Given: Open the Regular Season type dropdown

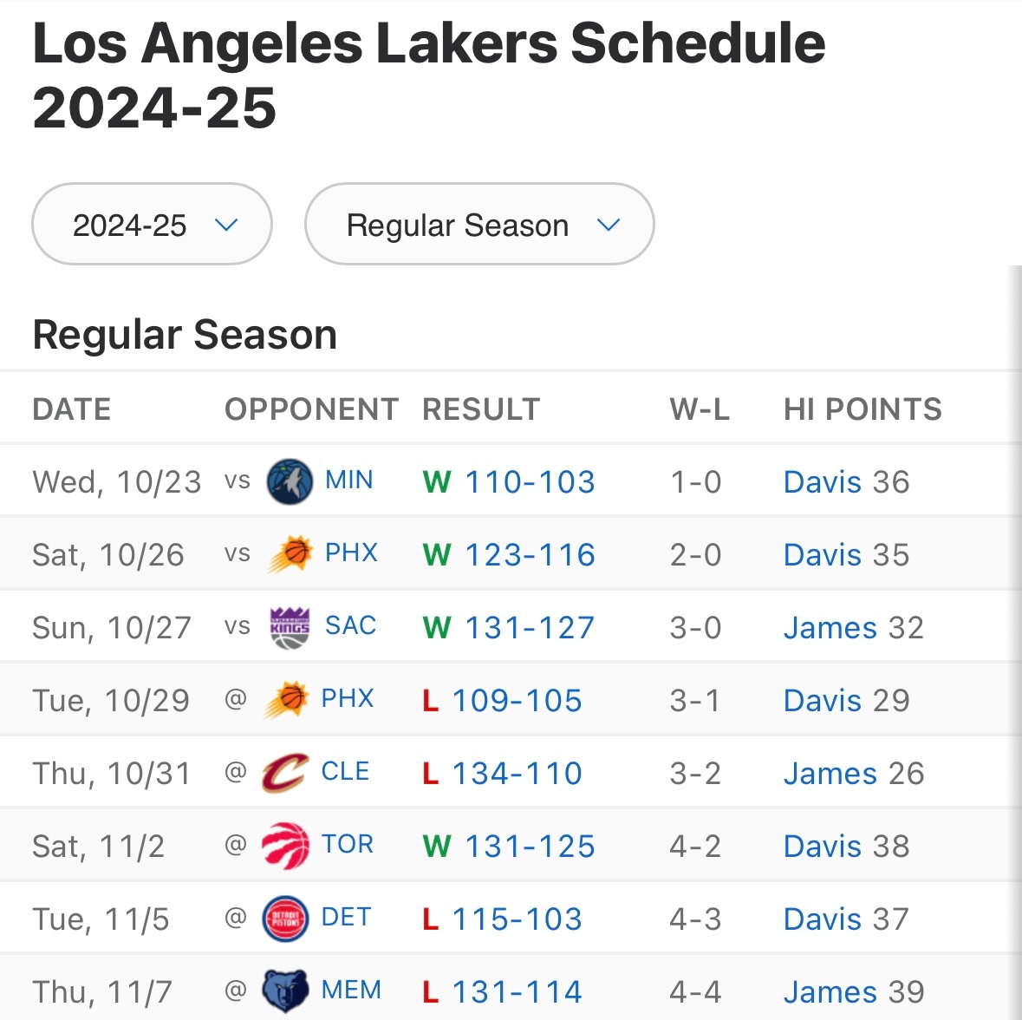Looking at the screenshot, I should pyautogui.click(x=478, y=225).
